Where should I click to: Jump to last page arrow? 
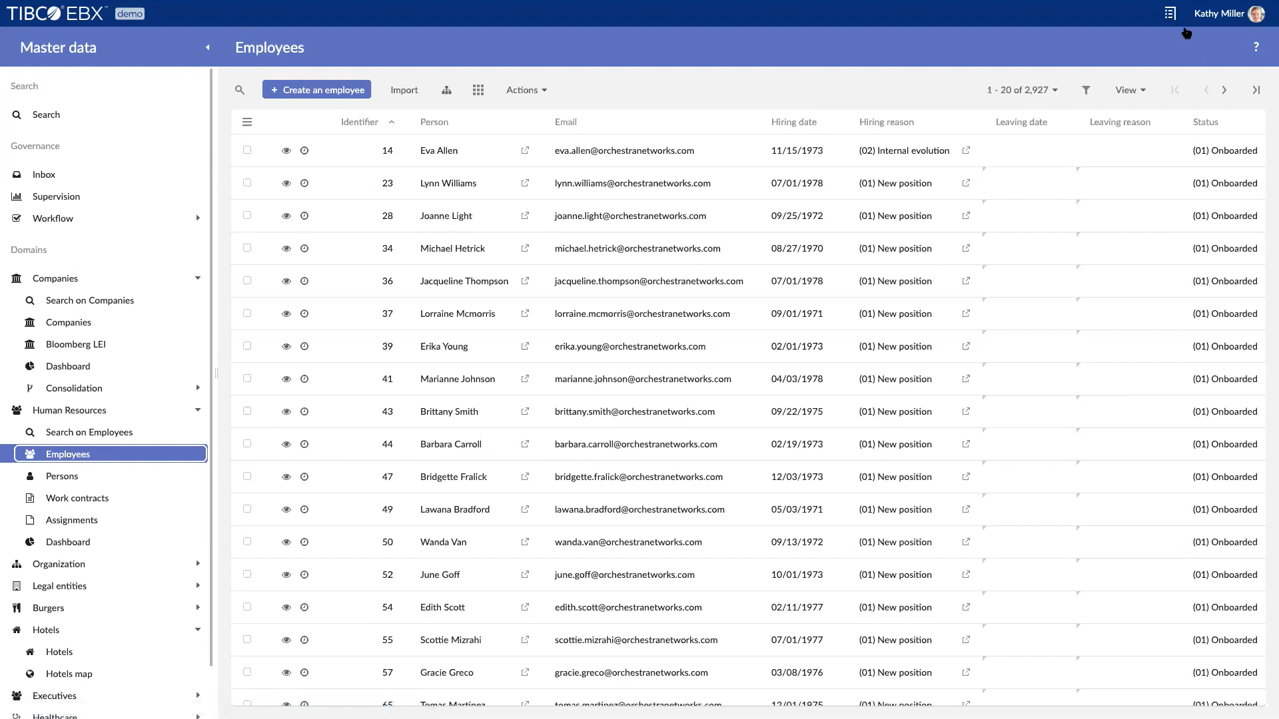pyautogui.click(x=1256, y=90)
